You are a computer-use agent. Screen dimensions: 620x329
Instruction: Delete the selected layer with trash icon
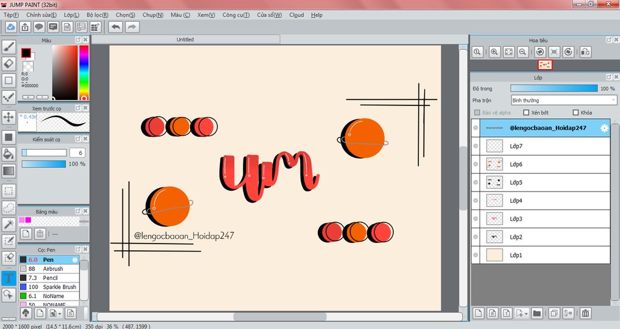[x=585, y=313]
